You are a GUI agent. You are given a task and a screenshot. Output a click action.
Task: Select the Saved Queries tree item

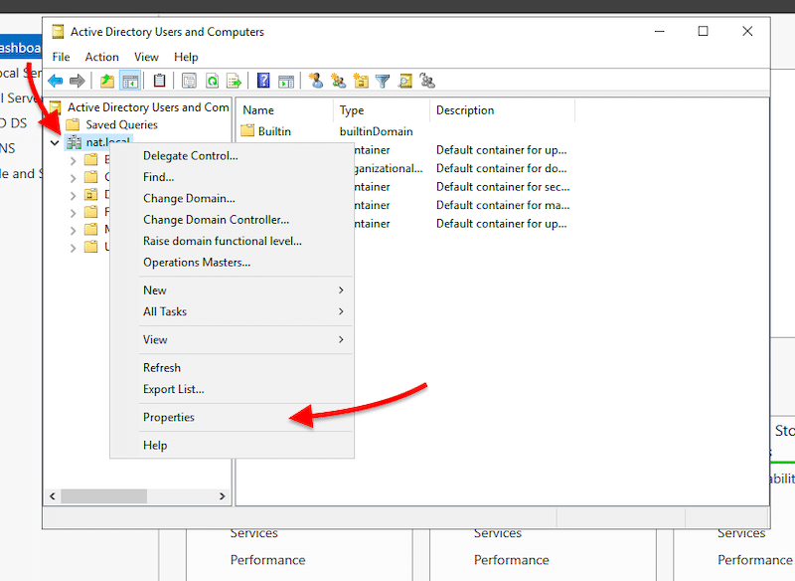coord(121,124)
